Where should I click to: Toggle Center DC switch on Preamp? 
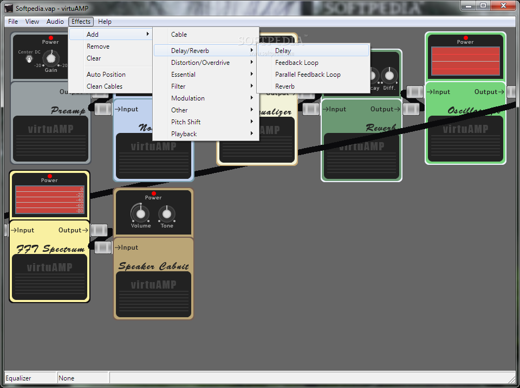(29, 59)
